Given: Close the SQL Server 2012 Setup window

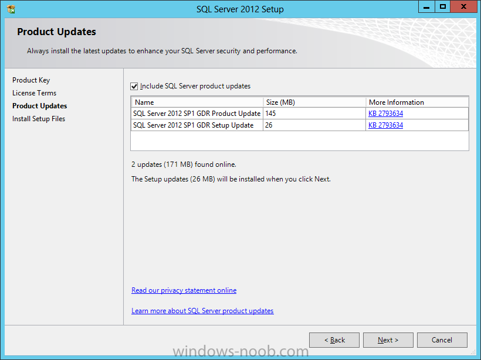Looking at the screenshot, I should coord(463,7).
